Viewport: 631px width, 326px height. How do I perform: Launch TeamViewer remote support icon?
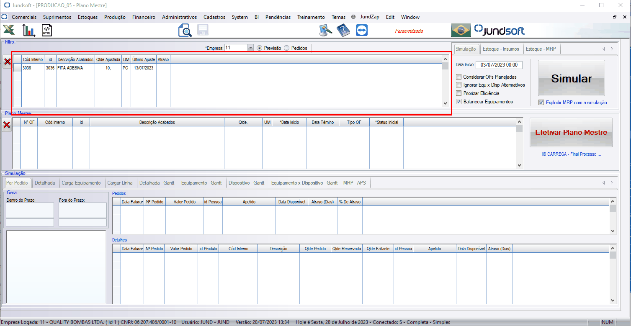point(361,31)
